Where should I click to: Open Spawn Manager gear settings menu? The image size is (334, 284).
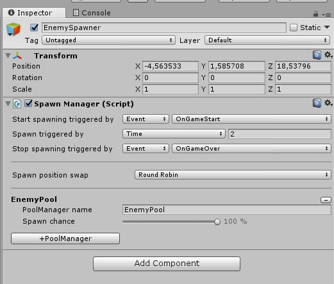pyautogui.click(x=328, y=103)
